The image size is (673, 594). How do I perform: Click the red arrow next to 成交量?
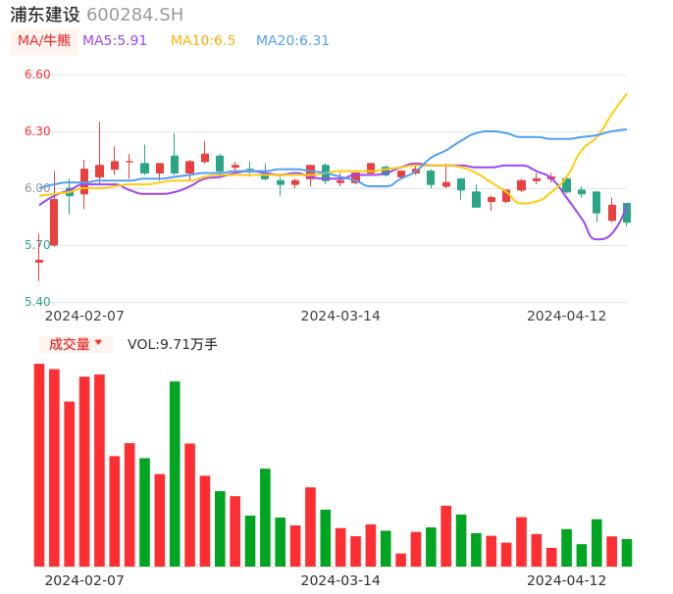tap(98, 343)
